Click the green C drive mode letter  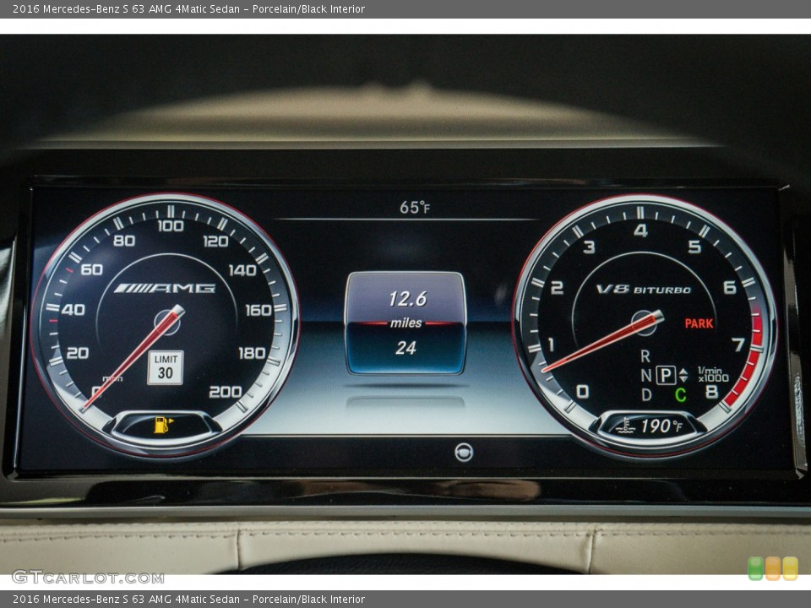681,395
